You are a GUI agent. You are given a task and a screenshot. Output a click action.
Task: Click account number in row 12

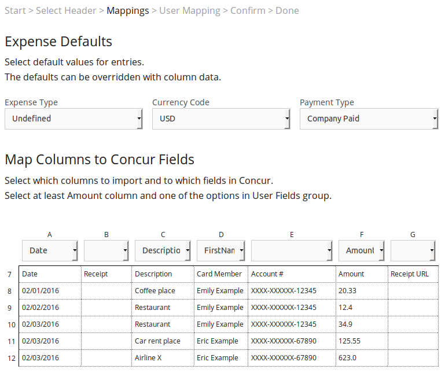pyautogui.click(x=292, y=358)
